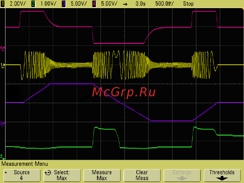Click the Stop run status label

pyautogui.click(x=188, y=4)
